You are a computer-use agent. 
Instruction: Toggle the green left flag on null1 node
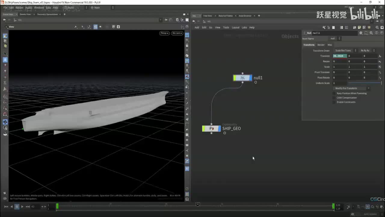click(x=235, y=78)
